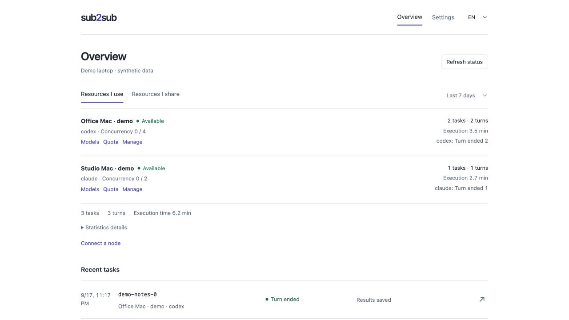This screenshot has height=320, width=569.
Task: Click the 9/17, 11:17 PM timestamp
Action: (x=96, y=300)
